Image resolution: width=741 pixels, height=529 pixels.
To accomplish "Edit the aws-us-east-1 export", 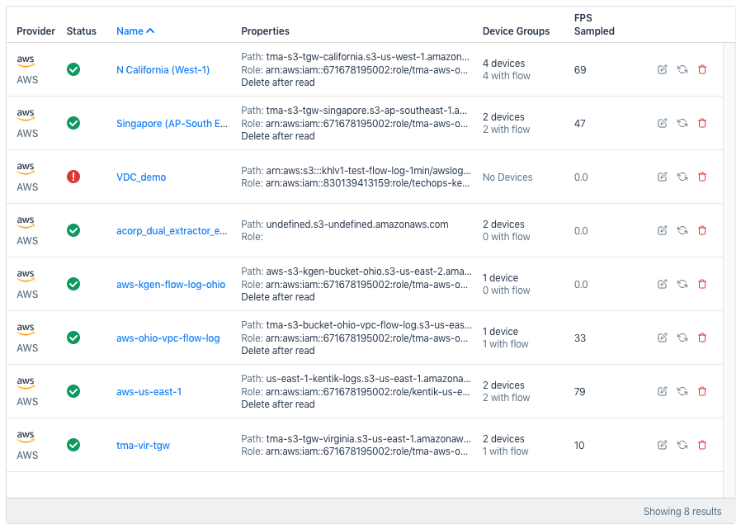I will pyautogui.click(x=662, y=392).
